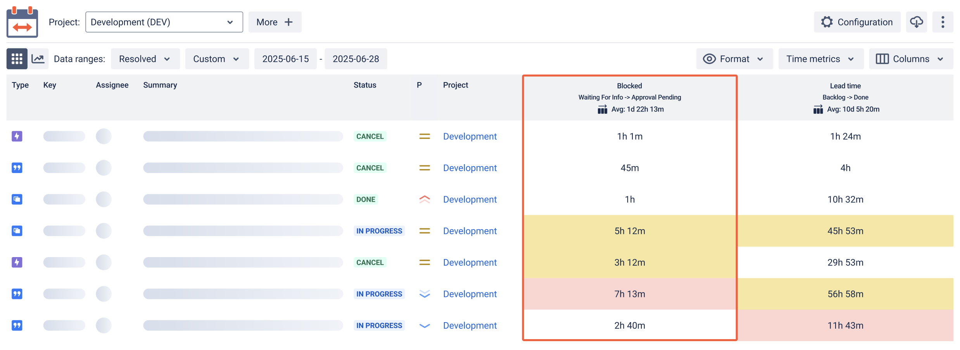Open the Time metrics dropdown
The image size is (960, 350).
[x=821, y=59]
